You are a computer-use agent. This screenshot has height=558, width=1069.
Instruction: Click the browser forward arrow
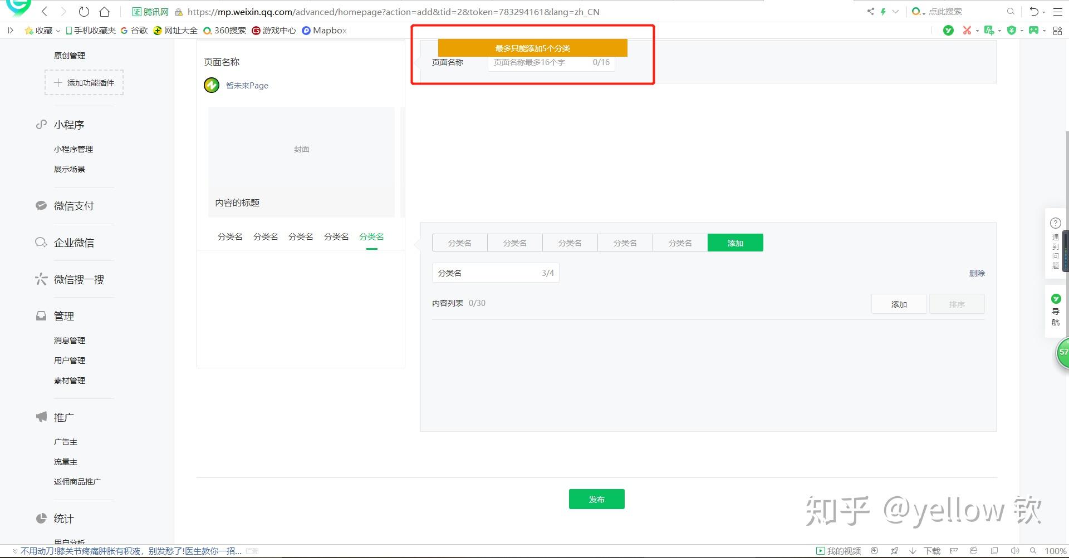coord(63,12)
